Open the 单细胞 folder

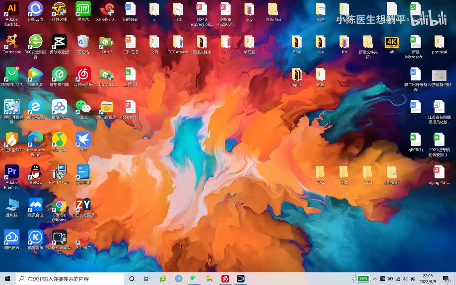tap(249, 44)
